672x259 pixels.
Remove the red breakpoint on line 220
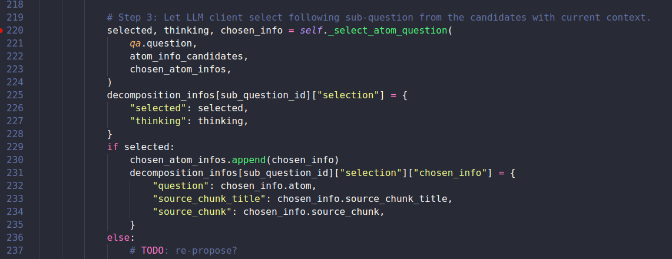[x=1, y=31]
